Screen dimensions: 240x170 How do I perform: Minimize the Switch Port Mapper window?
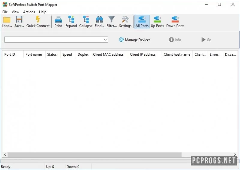point(206,4)
